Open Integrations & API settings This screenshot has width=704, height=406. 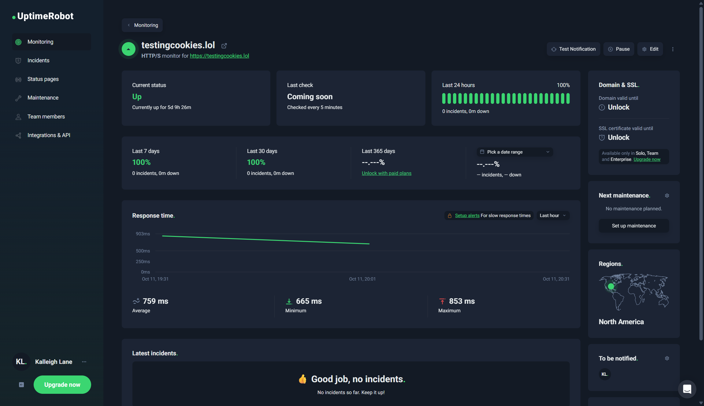point(49,135)
